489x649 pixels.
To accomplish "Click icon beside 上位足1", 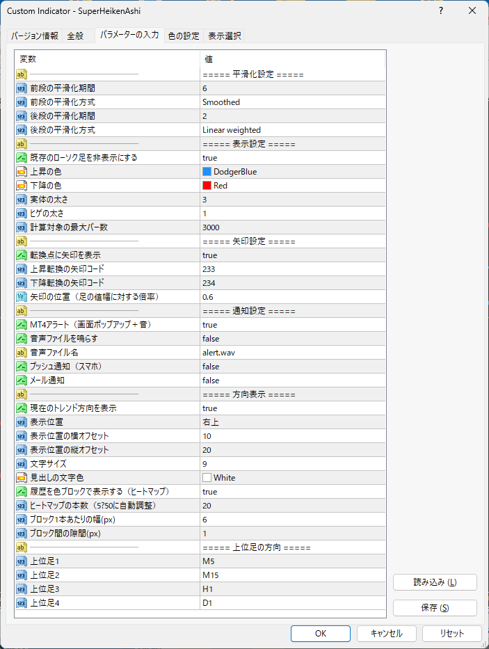I will pos(21,561).
